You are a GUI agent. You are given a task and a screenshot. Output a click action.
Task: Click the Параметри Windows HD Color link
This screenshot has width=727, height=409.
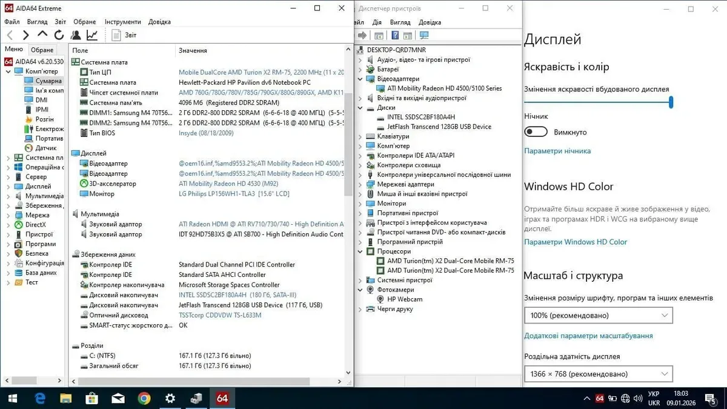(x=575, y=242)
